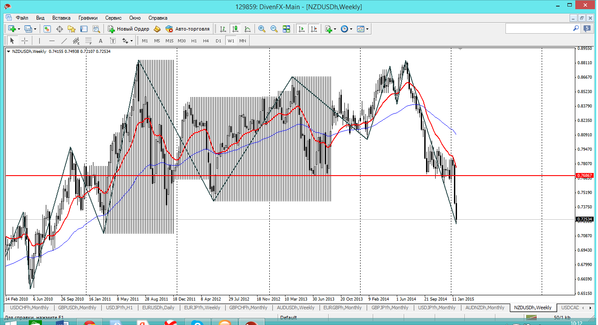Click the current price label 0.72534
Viewport: 598px width, 325px height.
(584, 219)
